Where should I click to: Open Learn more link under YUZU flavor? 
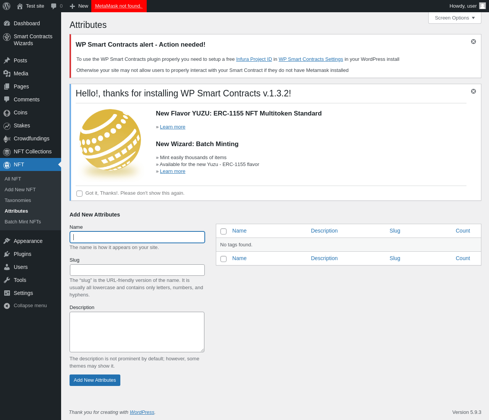(173, 127)
